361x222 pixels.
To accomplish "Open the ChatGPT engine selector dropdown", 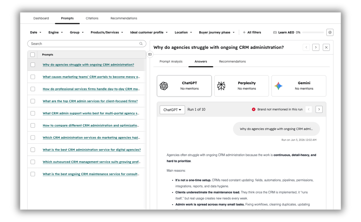I will pyautogui.click(x=172, y=110).
